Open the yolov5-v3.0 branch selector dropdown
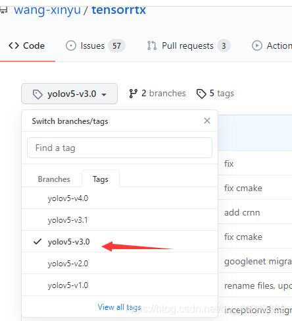Screen dimensions: 292x321 (69, 94)
